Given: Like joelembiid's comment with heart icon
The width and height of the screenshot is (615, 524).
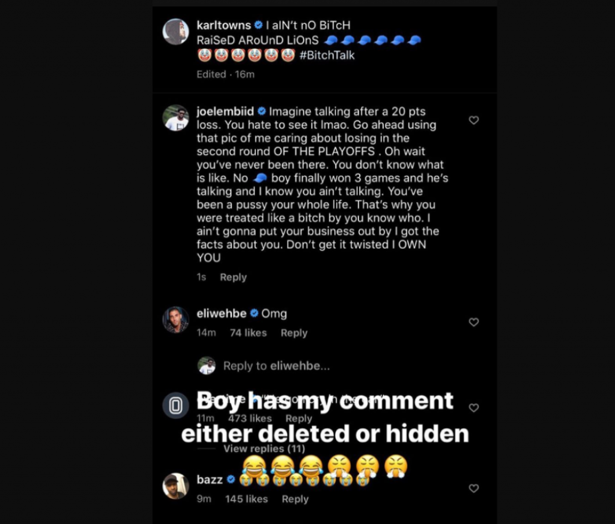Looking at the screenshot, I should (x=474, y=121).
